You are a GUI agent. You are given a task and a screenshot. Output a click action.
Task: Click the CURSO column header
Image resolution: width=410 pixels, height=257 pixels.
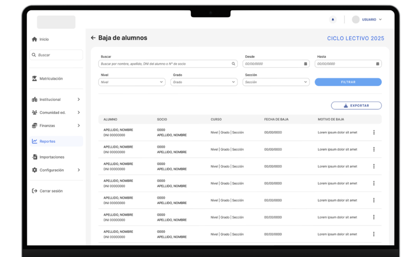(216, 119)
